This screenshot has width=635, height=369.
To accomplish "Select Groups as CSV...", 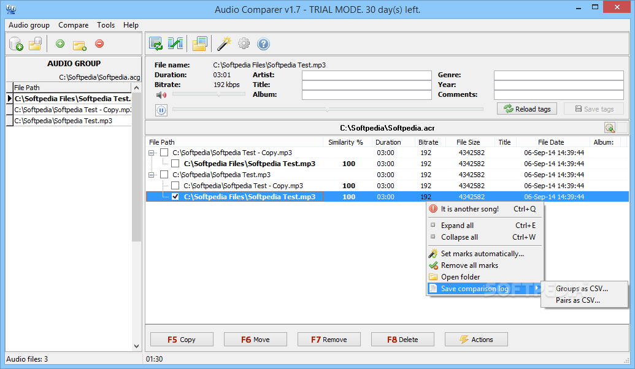I will pos(584,289).
